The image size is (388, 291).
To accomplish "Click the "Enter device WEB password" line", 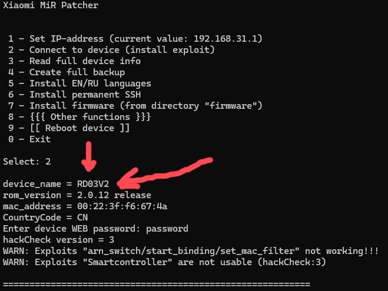I will pyautogui.click(x=95, y=229).
